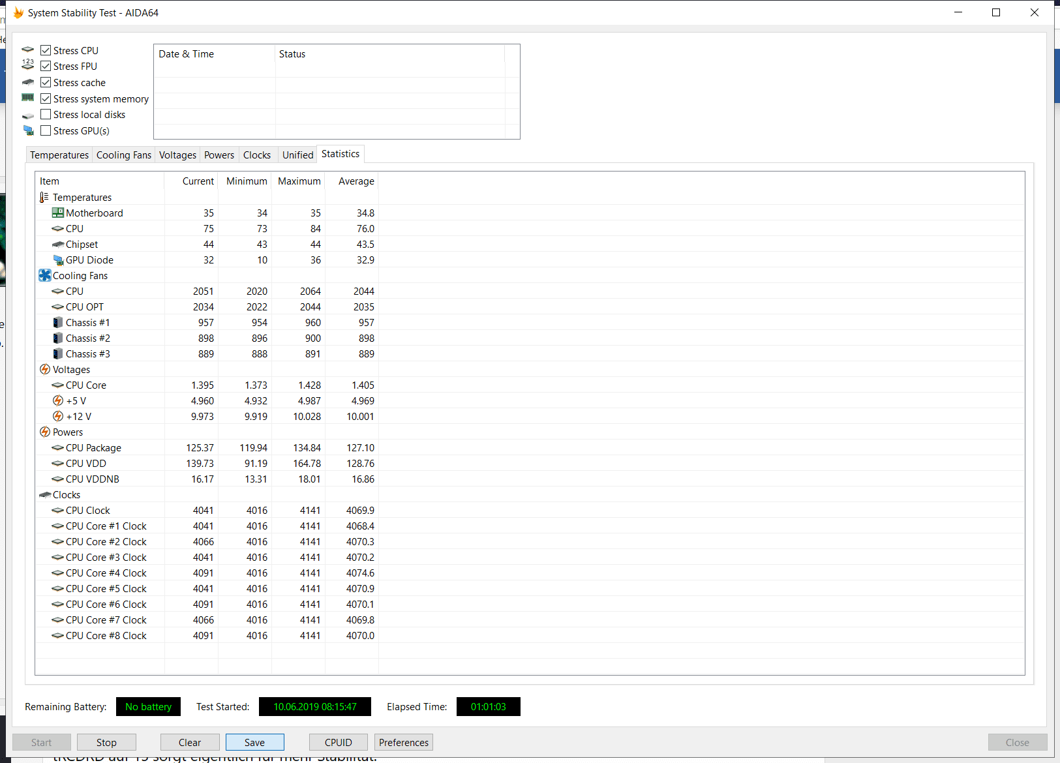Click the Stress CPU chip icon
The width and height of the screenshot is (1060, 763).
(28, 50)
